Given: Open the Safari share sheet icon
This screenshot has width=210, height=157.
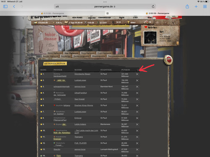Looking at the screenshot, I should pyautogui.click(x=187, y=6).
